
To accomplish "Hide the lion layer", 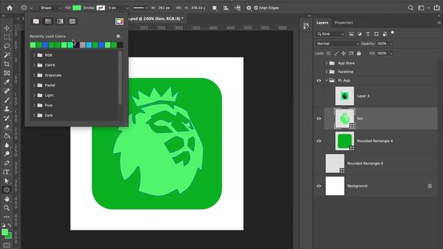I will click(318, 118).
